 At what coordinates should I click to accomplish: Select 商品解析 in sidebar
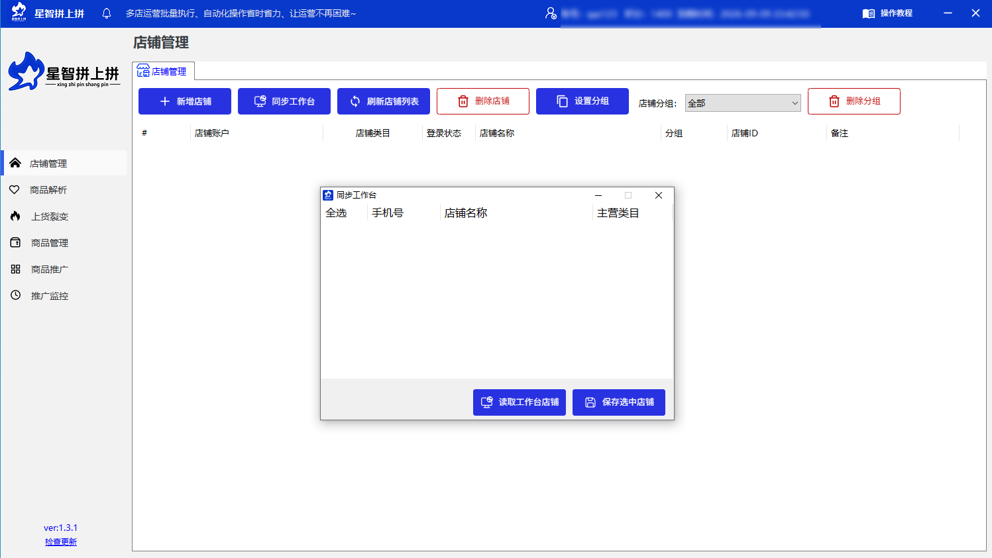click(48, 190)
